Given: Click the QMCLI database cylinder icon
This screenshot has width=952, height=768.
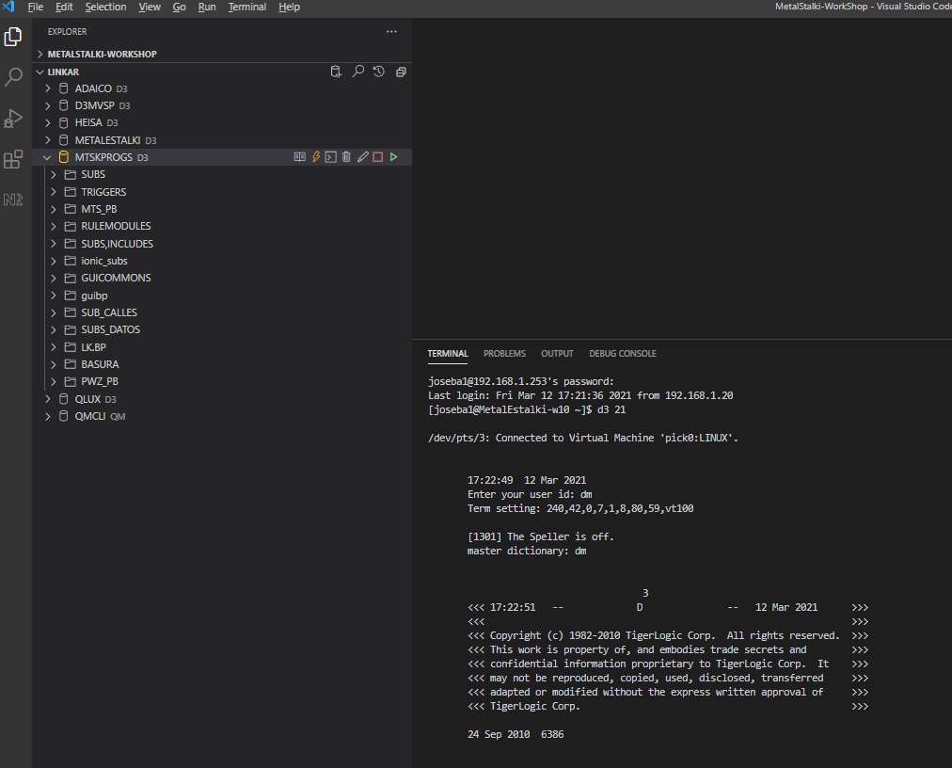Looking at the screenshot, I should 63,416.
